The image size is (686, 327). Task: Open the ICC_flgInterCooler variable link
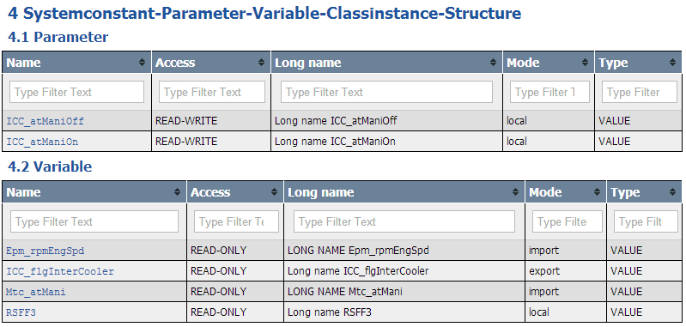coord(60,271)
